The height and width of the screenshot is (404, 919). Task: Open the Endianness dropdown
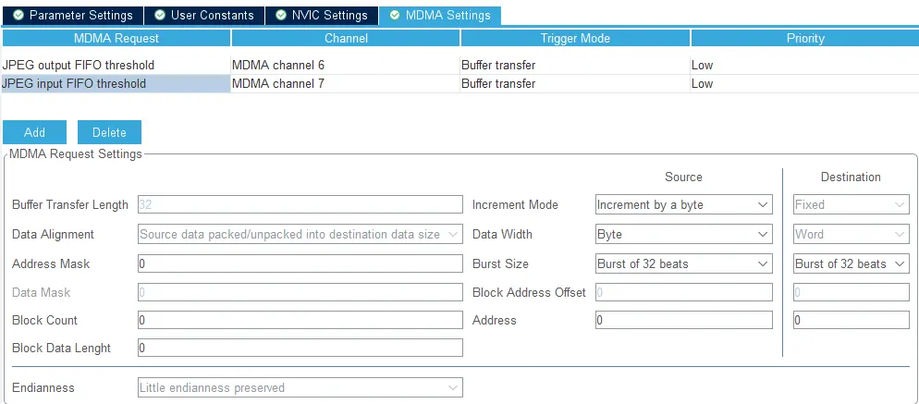pyautogui.click(x=300, y=387)
